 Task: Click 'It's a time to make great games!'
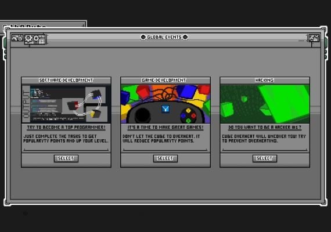(x=165, y=128)
